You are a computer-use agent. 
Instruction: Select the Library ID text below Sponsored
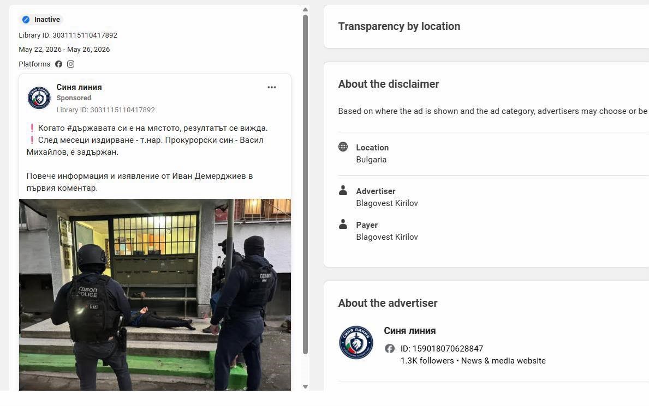pos(105,110)
